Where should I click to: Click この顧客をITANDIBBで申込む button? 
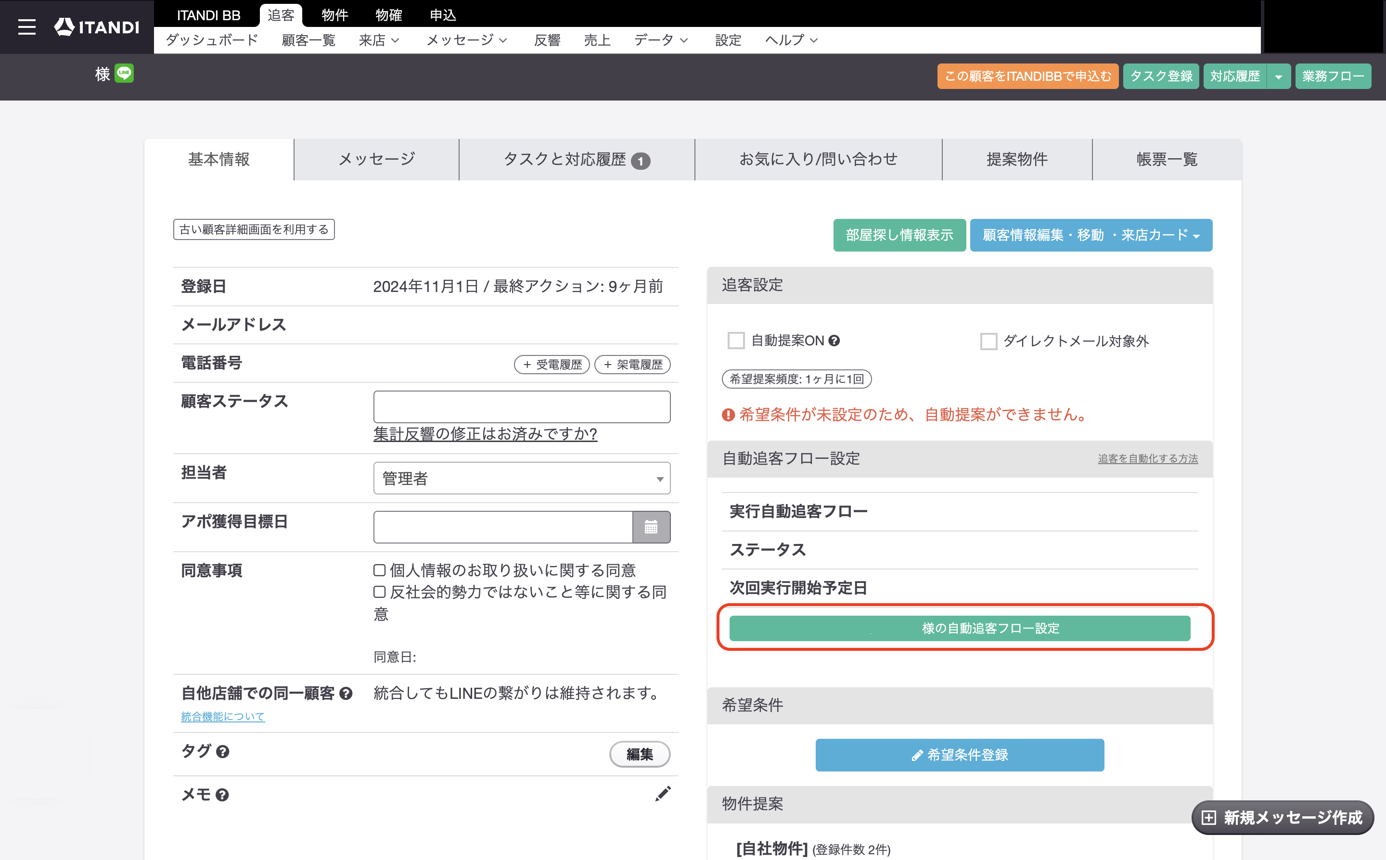1027,76
